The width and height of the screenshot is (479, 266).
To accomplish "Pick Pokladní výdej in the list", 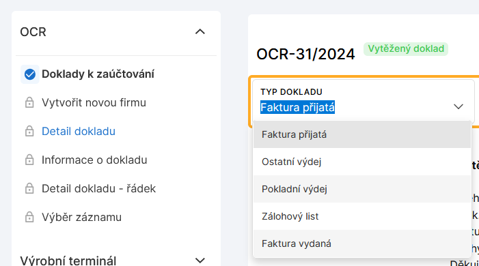I will pyautogui.click(x=362, y=189).
